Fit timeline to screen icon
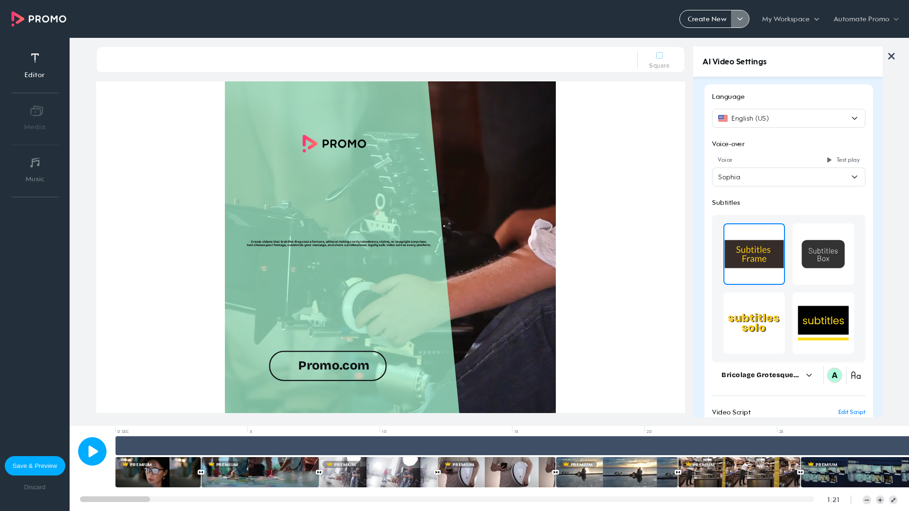 click(893, 500)
